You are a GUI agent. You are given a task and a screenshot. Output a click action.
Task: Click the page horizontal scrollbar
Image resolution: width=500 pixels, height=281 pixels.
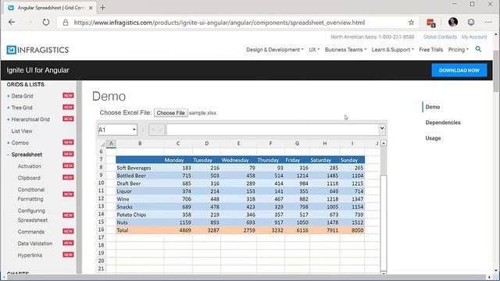coord(247,278)
